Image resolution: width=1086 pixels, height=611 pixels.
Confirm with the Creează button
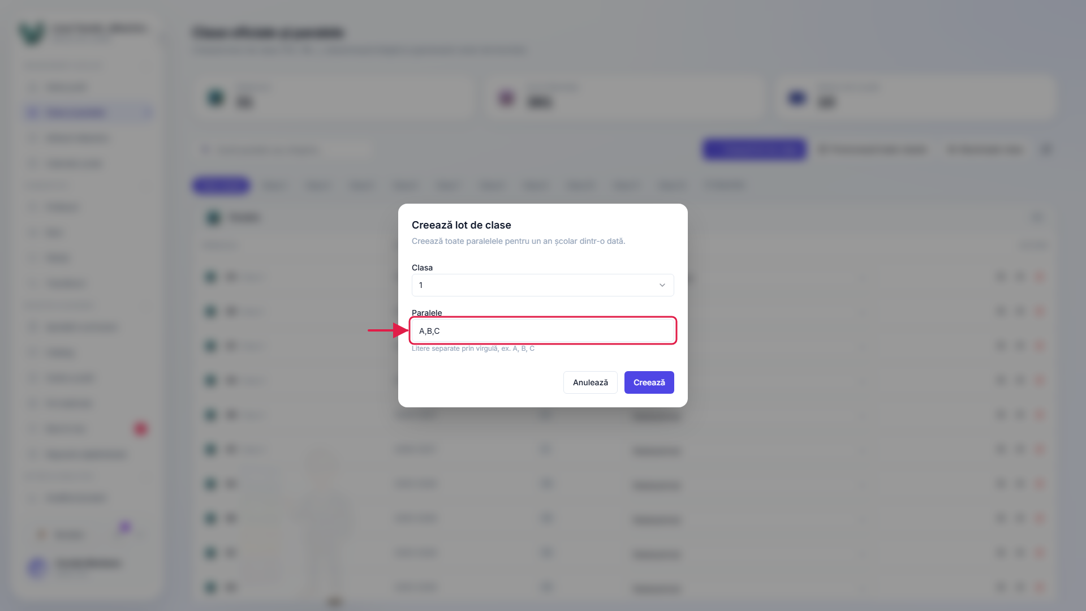click(x=649, y=382)
